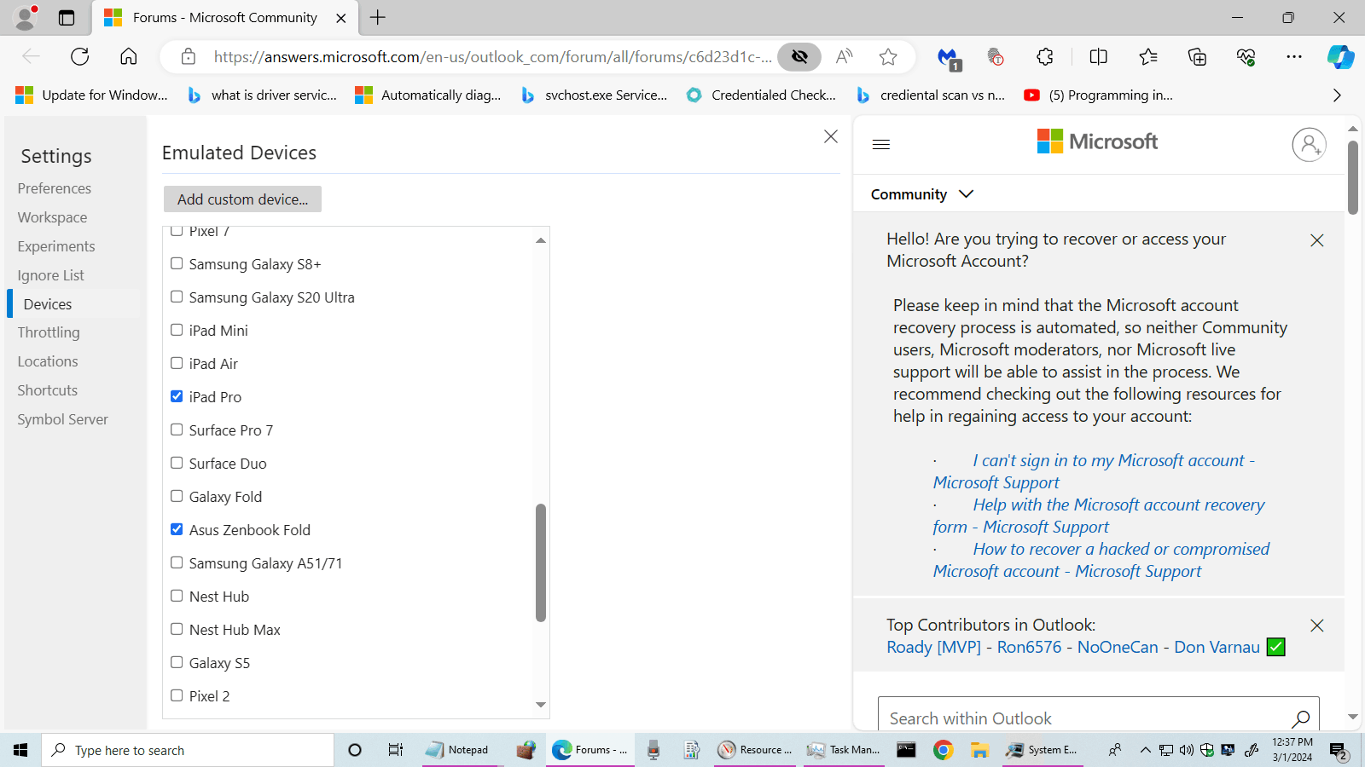Open 'How to recover a hacked' account link
Image resolution: width=1365 pixels, height=767 pixels.
[1101, 560]
